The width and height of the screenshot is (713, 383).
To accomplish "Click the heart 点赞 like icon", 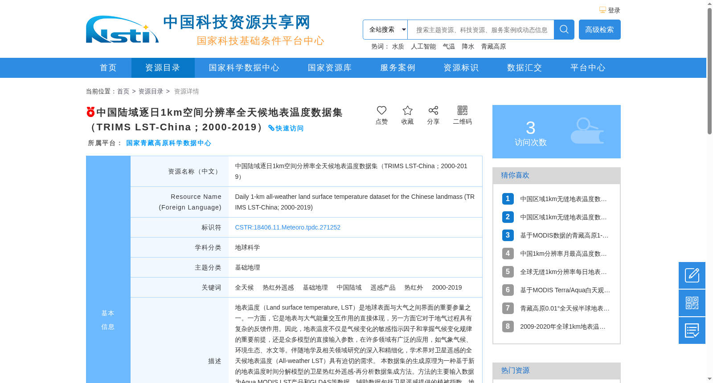I will (381, 110).
